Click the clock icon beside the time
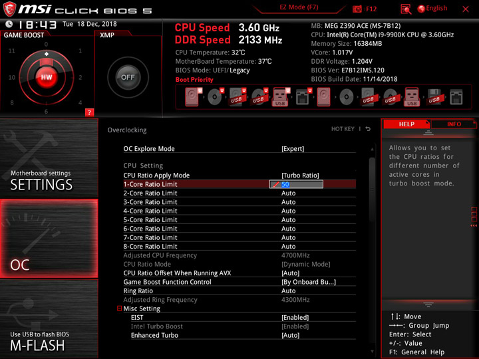Screen dimensions: 479x359 [x=9, y=24]
